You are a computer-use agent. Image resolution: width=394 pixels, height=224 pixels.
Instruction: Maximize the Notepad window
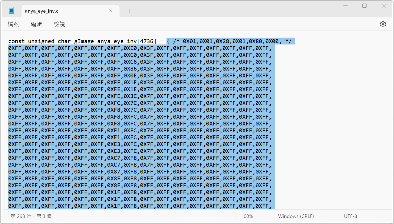click(x=364, y=6)
